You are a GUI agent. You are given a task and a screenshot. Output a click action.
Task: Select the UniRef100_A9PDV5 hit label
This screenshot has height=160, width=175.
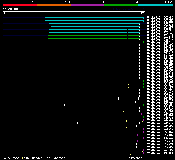[160, 24]
